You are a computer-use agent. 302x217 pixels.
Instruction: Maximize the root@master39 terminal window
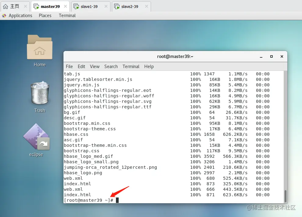tap(271, 56)
